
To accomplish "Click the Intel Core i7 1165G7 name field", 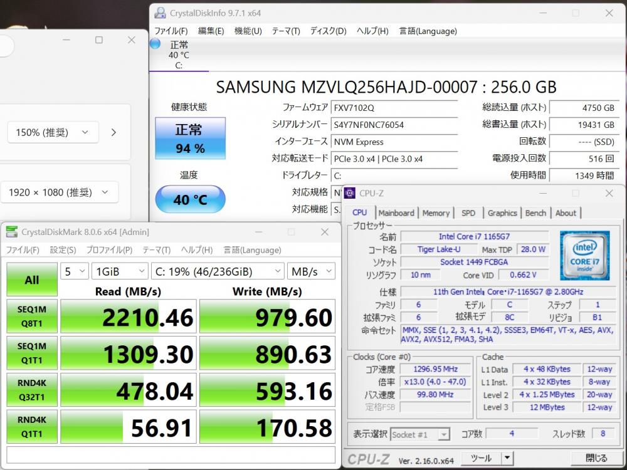I will 474,237.
